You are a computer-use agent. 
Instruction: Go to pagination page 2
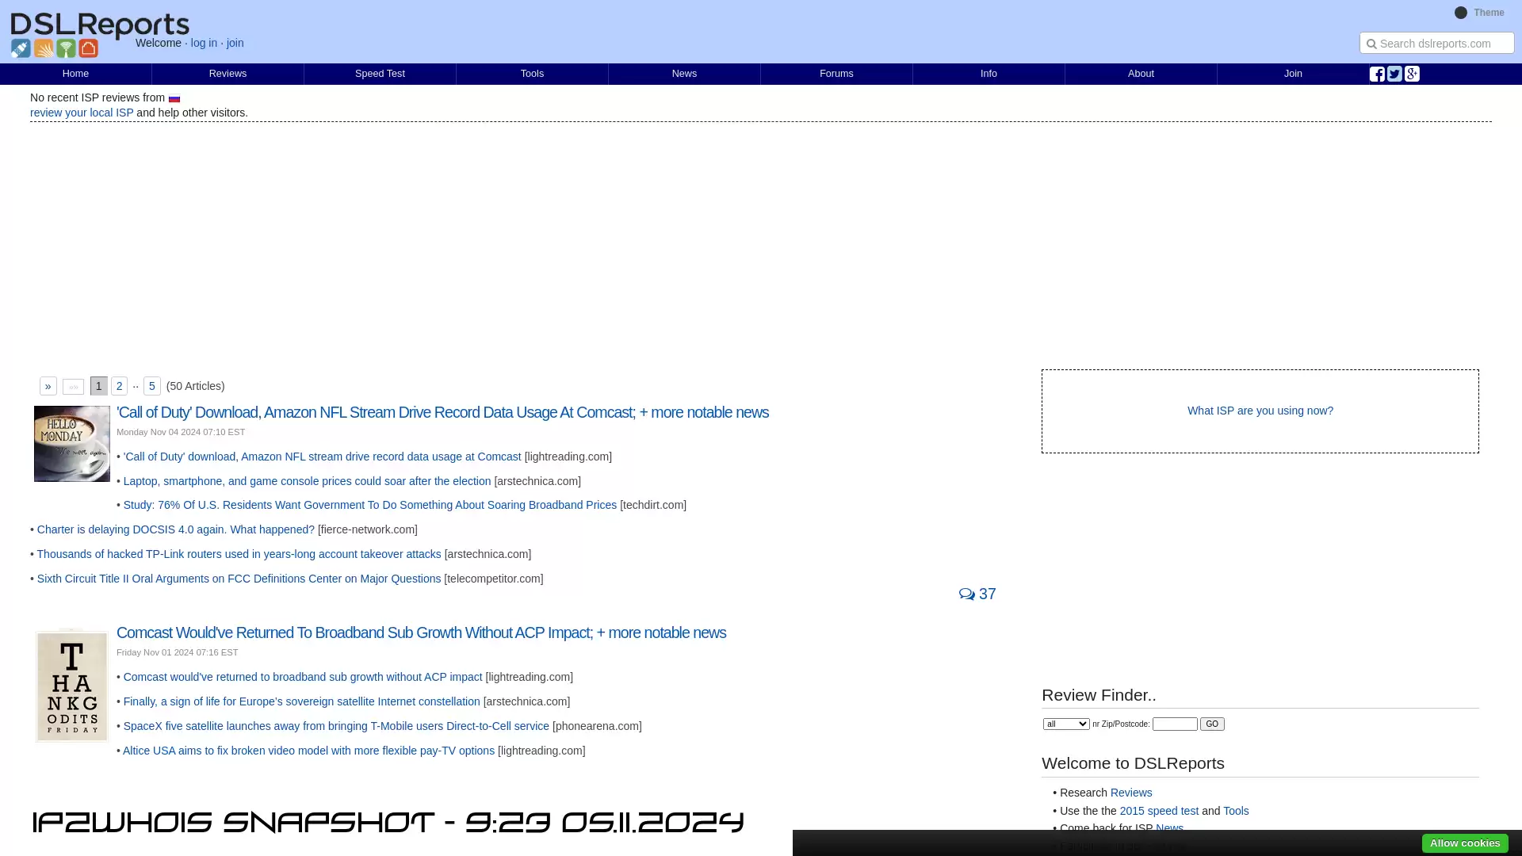120,386
